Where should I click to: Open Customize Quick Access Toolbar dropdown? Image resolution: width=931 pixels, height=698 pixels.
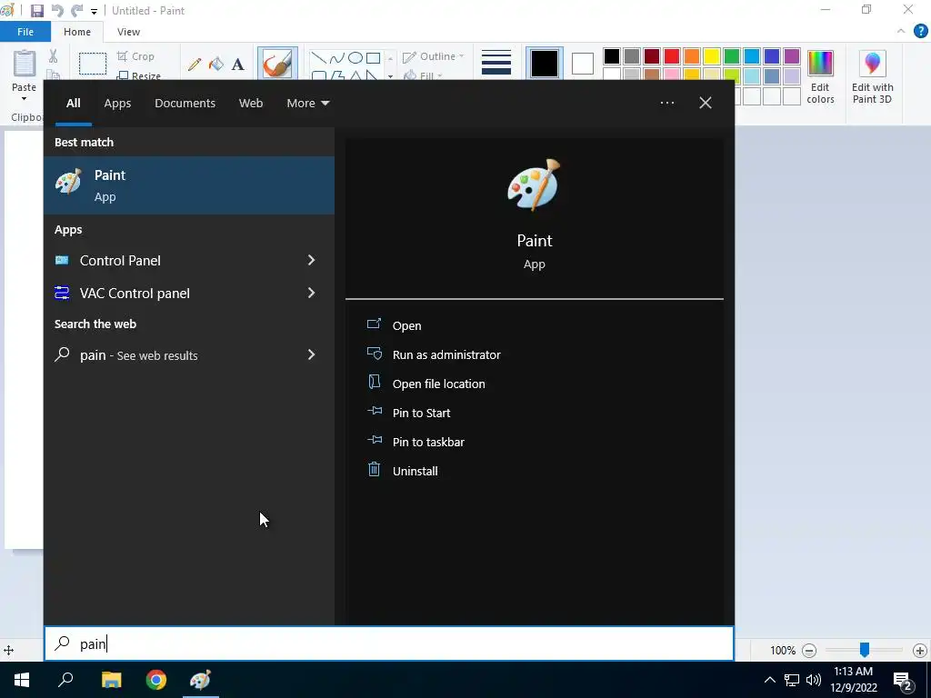(x=94, y=11)
